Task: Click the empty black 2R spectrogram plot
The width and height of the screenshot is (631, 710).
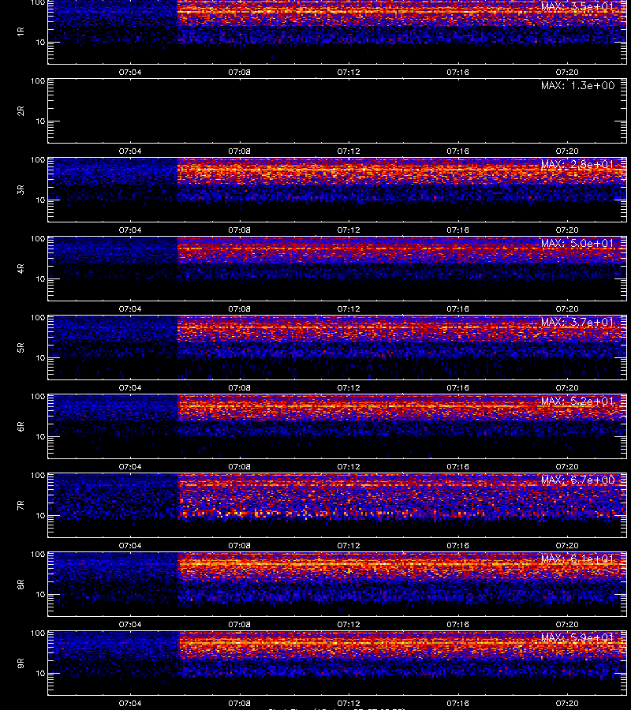Action: [338, 111]
